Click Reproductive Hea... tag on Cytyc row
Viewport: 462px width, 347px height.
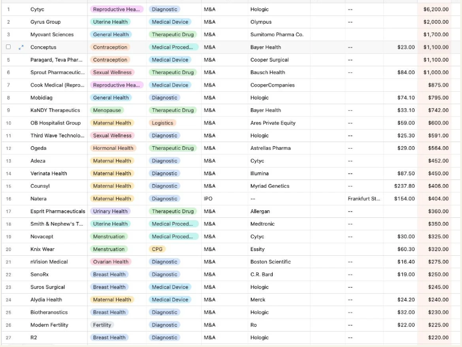pos(117,9)
